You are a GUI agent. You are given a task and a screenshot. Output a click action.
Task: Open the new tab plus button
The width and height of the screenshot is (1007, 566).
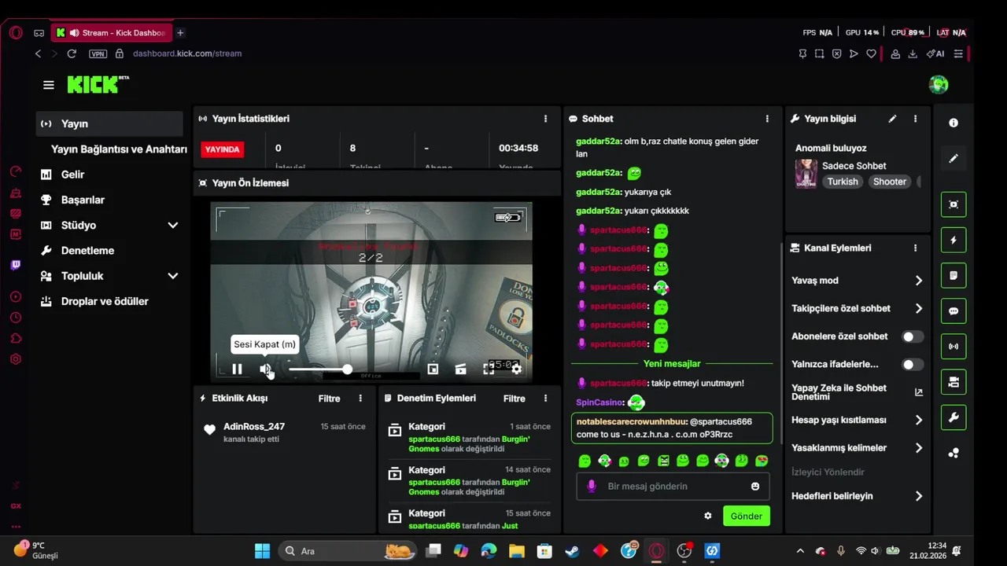click(180, 33)
